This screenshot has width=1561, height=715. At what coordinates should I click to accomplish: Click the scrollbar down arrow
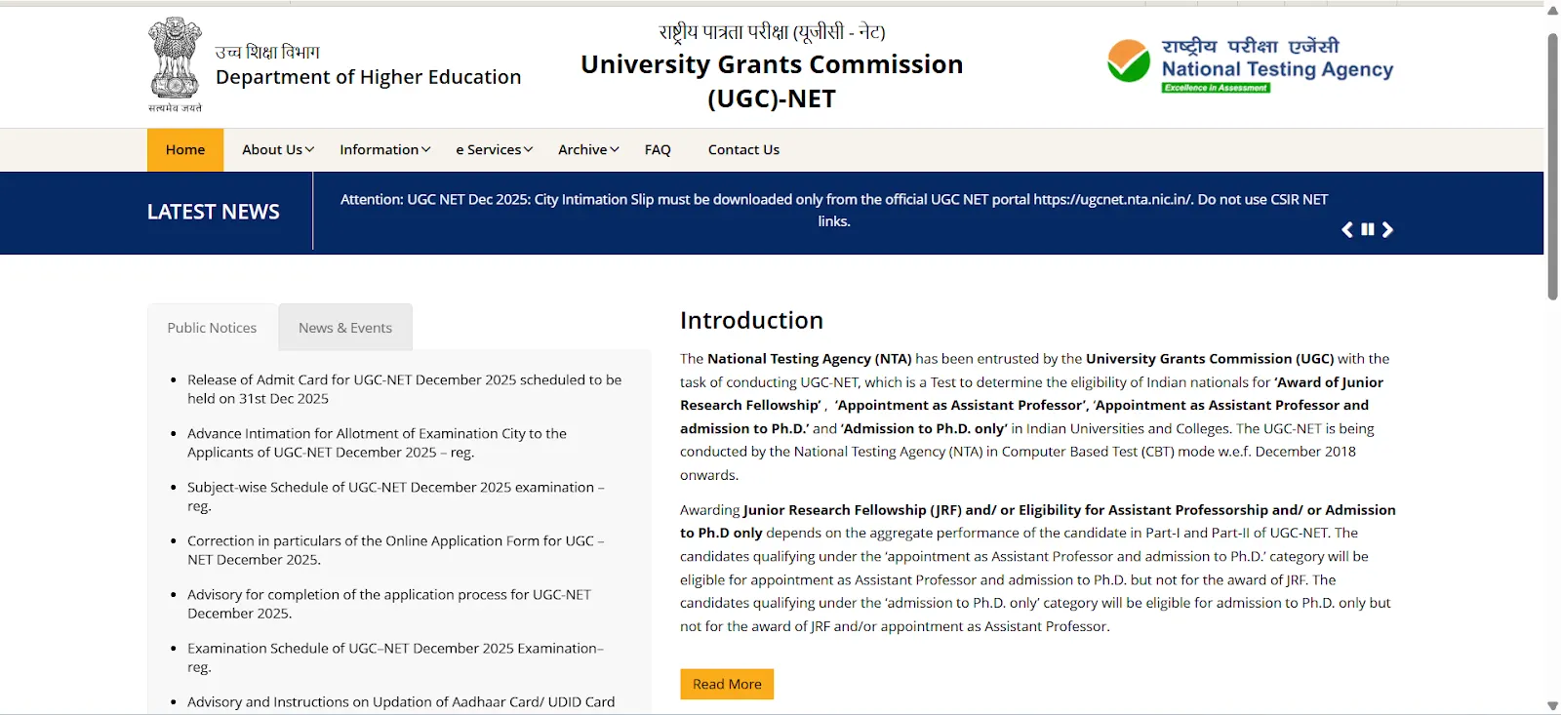(1552, 706)
